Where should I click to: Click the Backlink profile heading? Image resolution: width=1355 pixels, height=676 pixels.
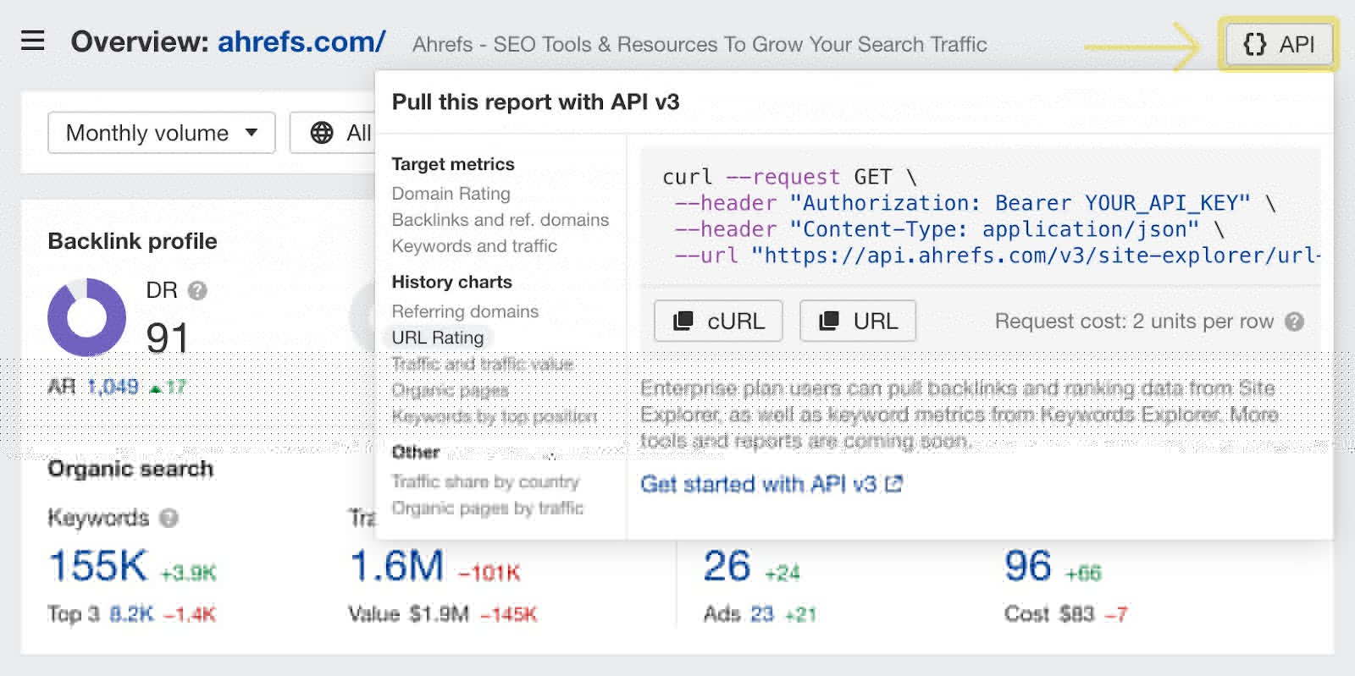tap(133, 241)
